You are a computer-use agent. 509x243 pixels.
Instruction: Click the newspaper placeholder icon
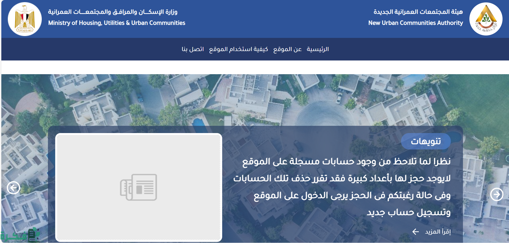[138, 187]
